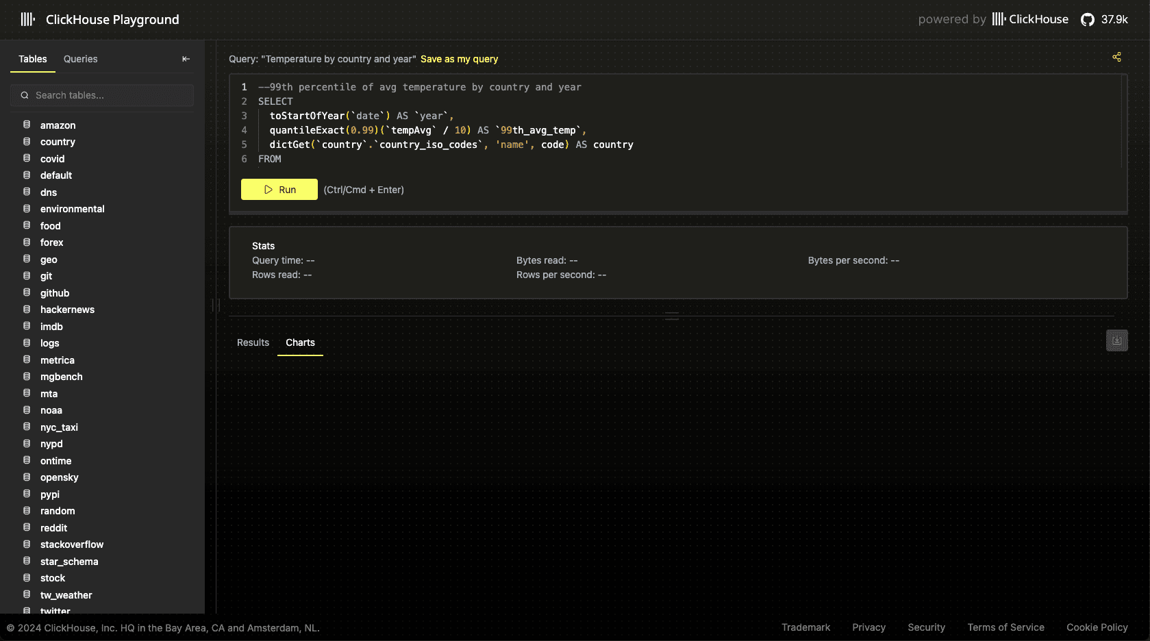Click the database icon beside stackoverflow

click(27, 544)
